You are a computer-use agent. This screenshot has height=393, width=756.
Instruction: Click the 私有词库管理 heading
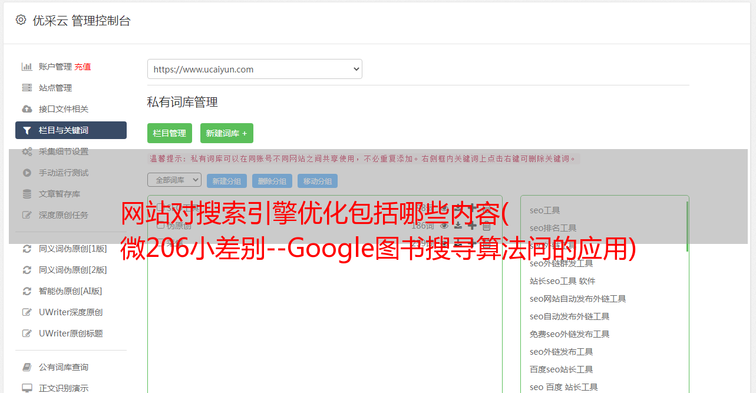(183, 102)
